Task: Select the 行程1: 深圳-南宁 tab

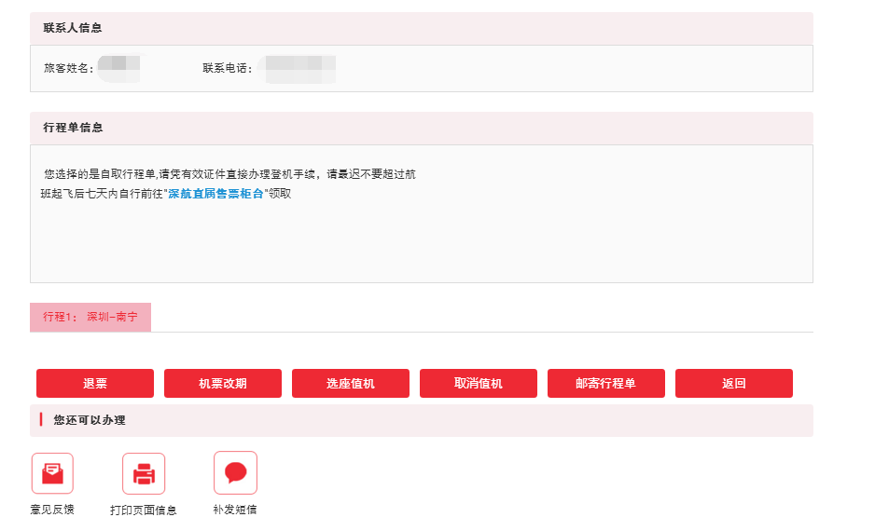Action: pos(90,317)
